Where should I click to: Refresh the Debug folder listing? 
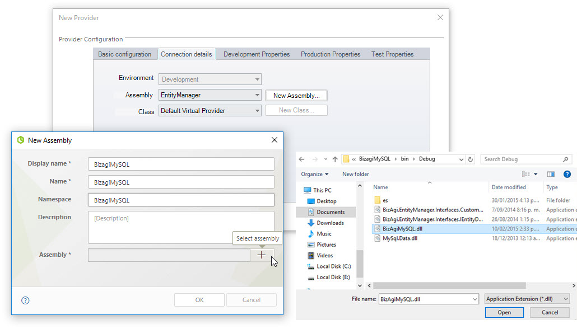[471, 159]
